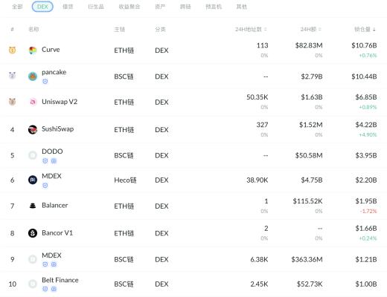
Task: Open the 收益聚合 tab
Action: click(129, 7)
